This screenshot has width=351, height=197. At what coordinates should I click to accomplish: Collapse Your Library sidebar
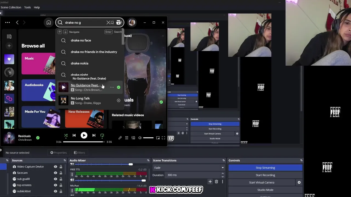pos(9,36)
